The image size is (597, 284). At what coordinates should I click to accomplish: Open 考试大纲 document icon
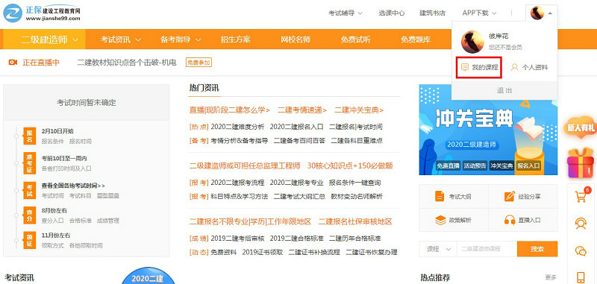tap(440, 197)
